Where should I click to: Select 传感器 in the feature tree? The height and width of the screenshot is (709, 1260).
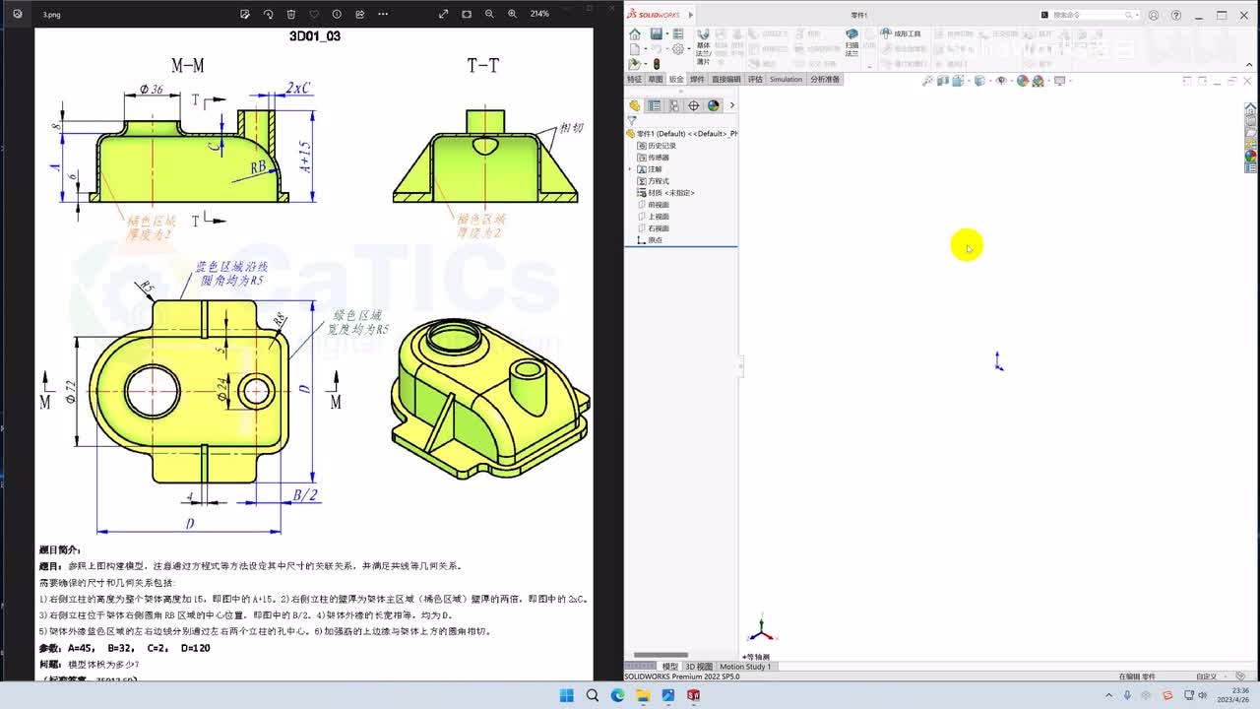click(654, 158)
